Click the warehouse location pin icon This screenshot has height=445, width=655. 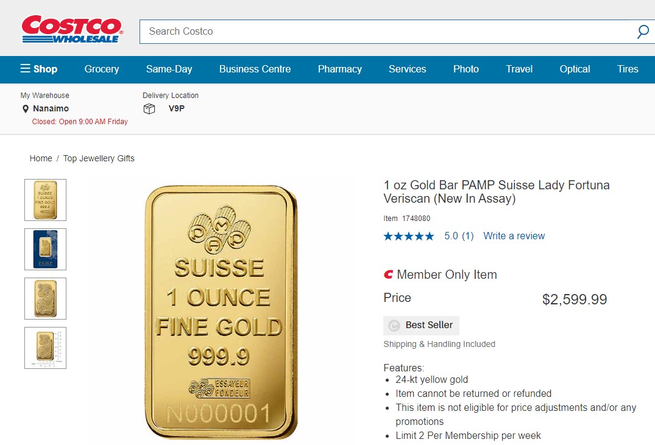[x=26, y=109]
